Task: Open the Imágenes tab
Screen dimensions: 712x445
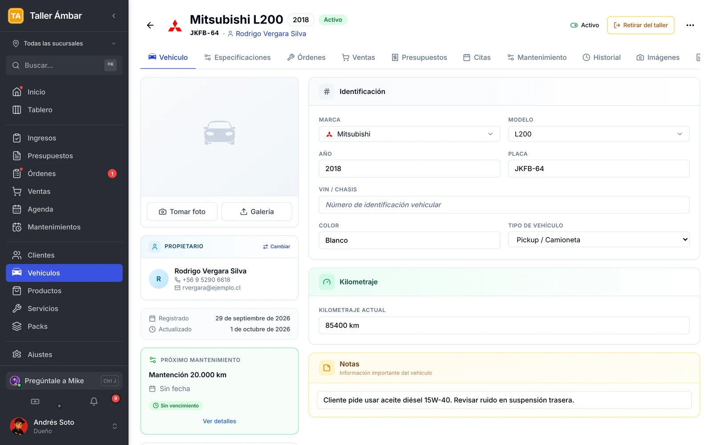Action: pyautogui.click(x=658, y=57)
